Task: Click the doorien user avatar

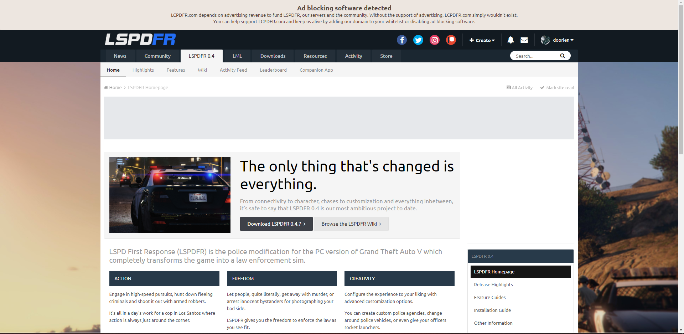Action: point(545,40)
